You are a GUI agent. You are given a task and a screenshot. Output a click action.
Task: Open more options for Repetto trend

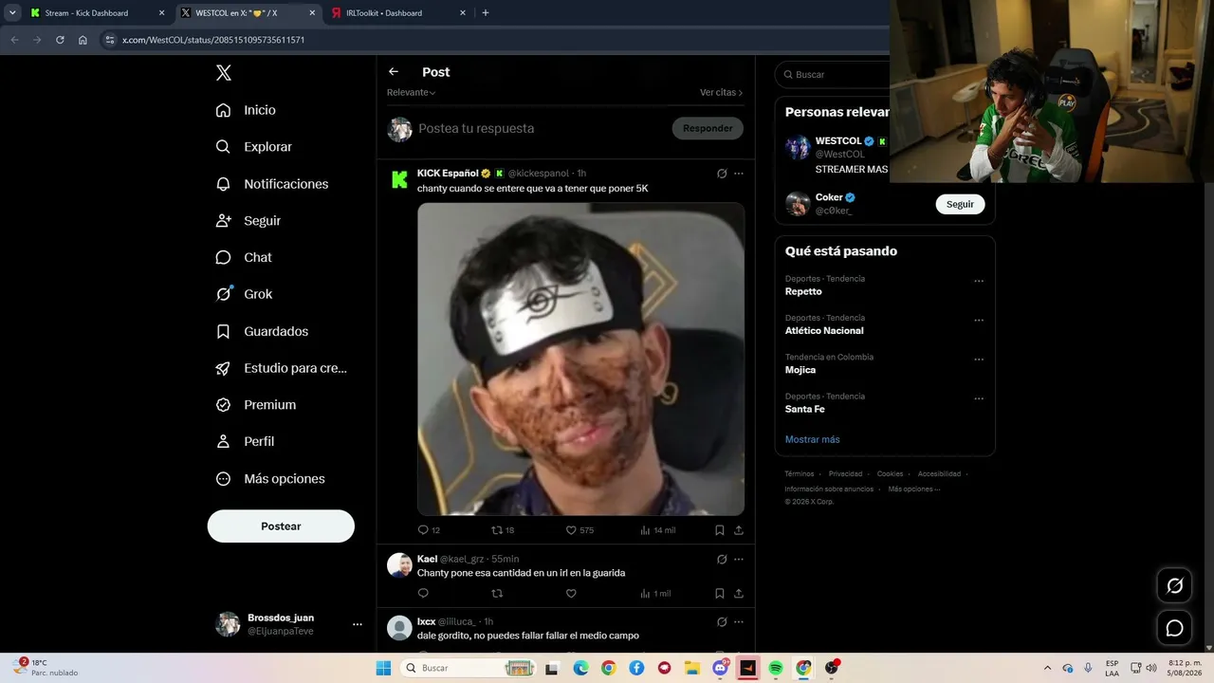tap(979, 281)
